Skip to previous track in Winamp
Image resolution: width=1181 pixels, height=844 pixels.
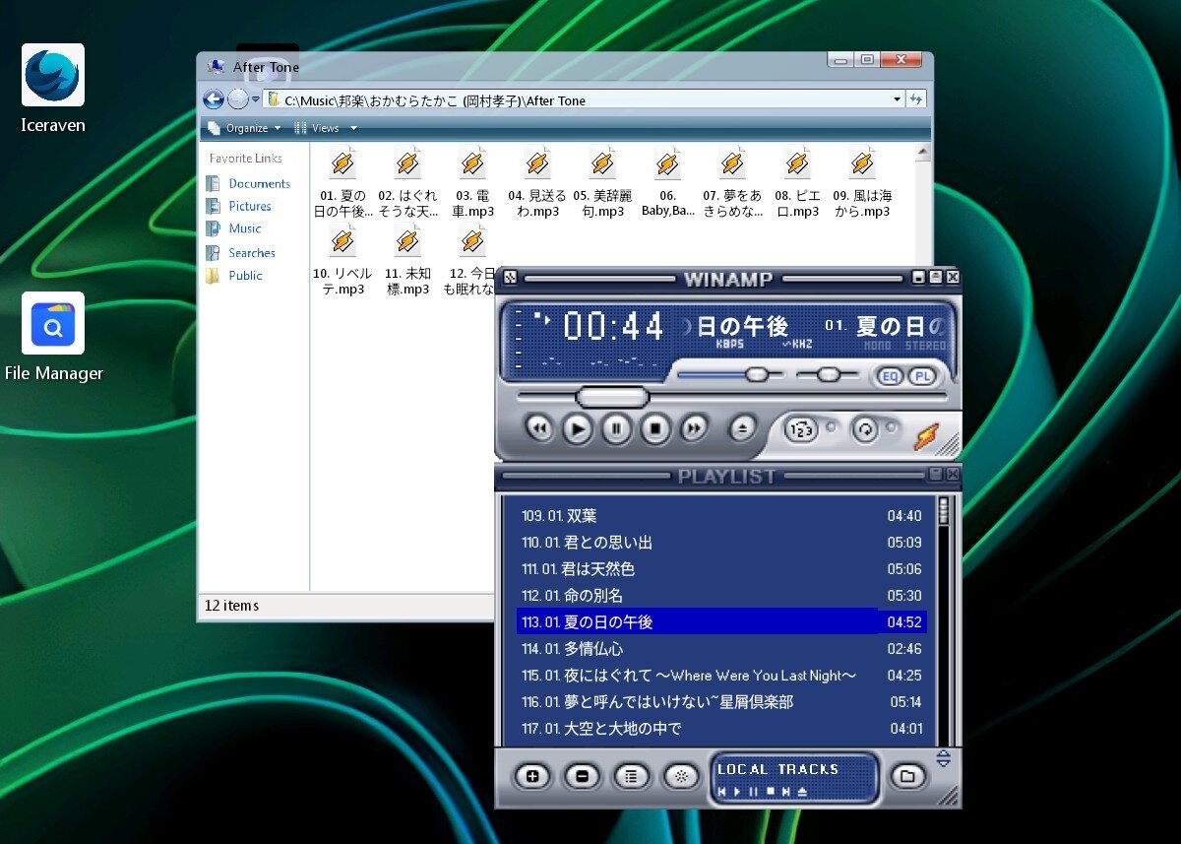pyautogui.click(x=538, y=428)
